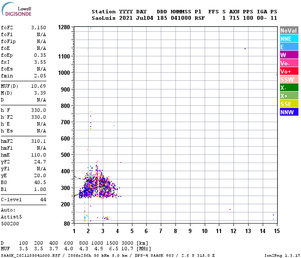Select the 041000 time value
Viewport: 301px width, 258px height.
(181, 18)
